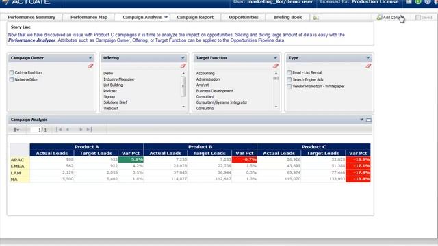Click the Offering list scrollbar thumb
Screen dimensions: 438x246
point(183,87)
